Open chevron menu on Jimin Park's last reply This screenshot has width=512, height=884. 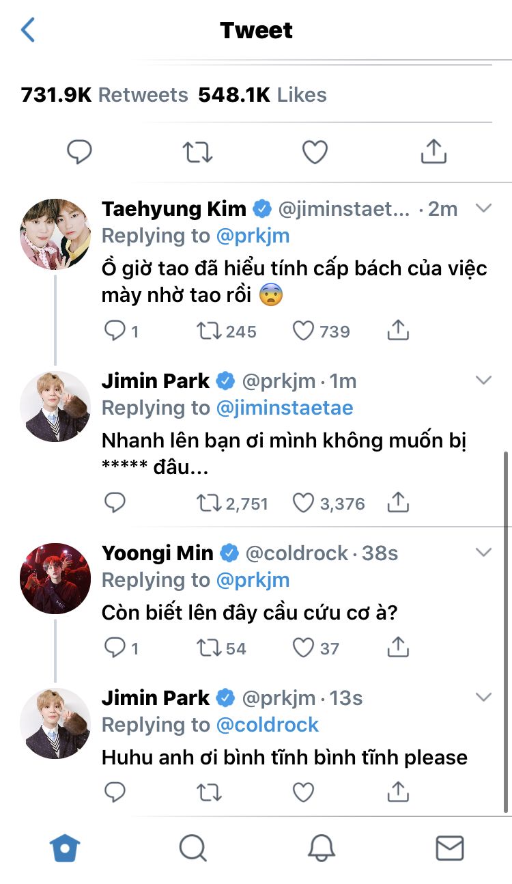click(x=483, y=697)
